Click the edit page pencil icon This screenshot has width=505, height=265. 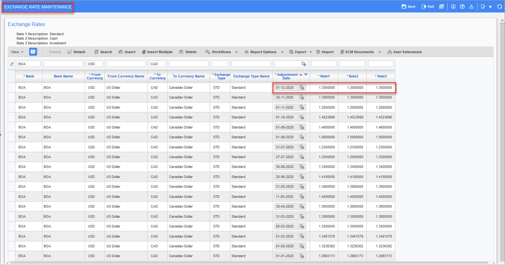(483, 6)
